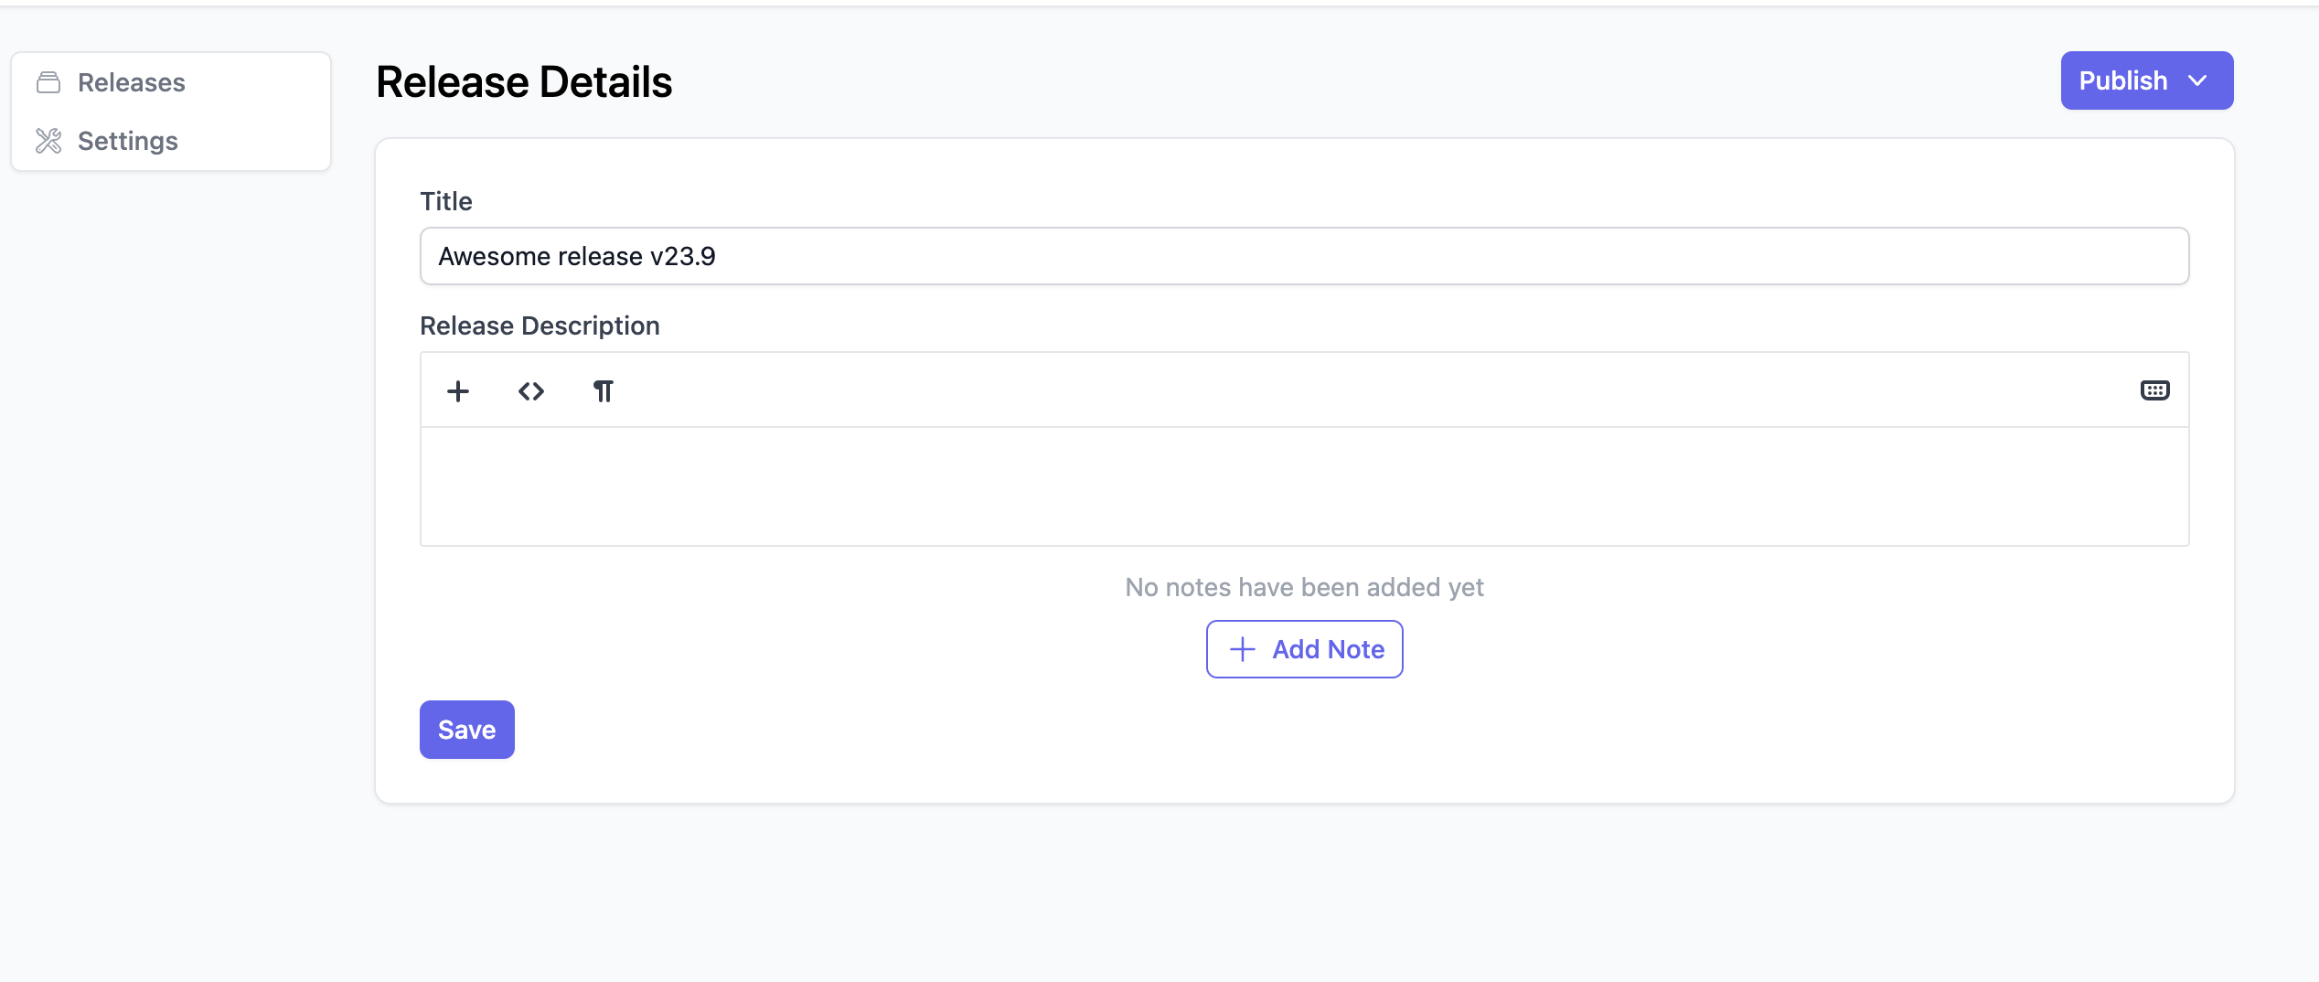The width and height of the screenshot is (2319, 982).
Task: Click the "No notes have been added yet" text
Action: tap(1304, 587)
